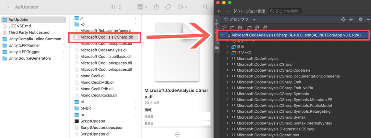The width and height of the screenshot is (371, 138).
Task: Click the red X clear assembly list icon
Action: 265,27
